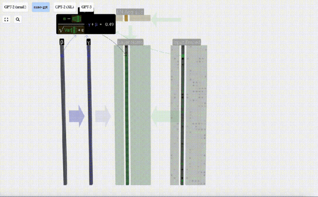Click the green arrow left of Input Embed
The image size is (318, 197).
(x=164, y=117)
